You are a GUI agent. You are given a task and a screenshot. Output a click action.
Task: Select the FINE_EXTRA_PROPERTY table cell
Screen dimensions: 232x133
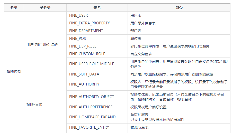(x=90, y=23)
